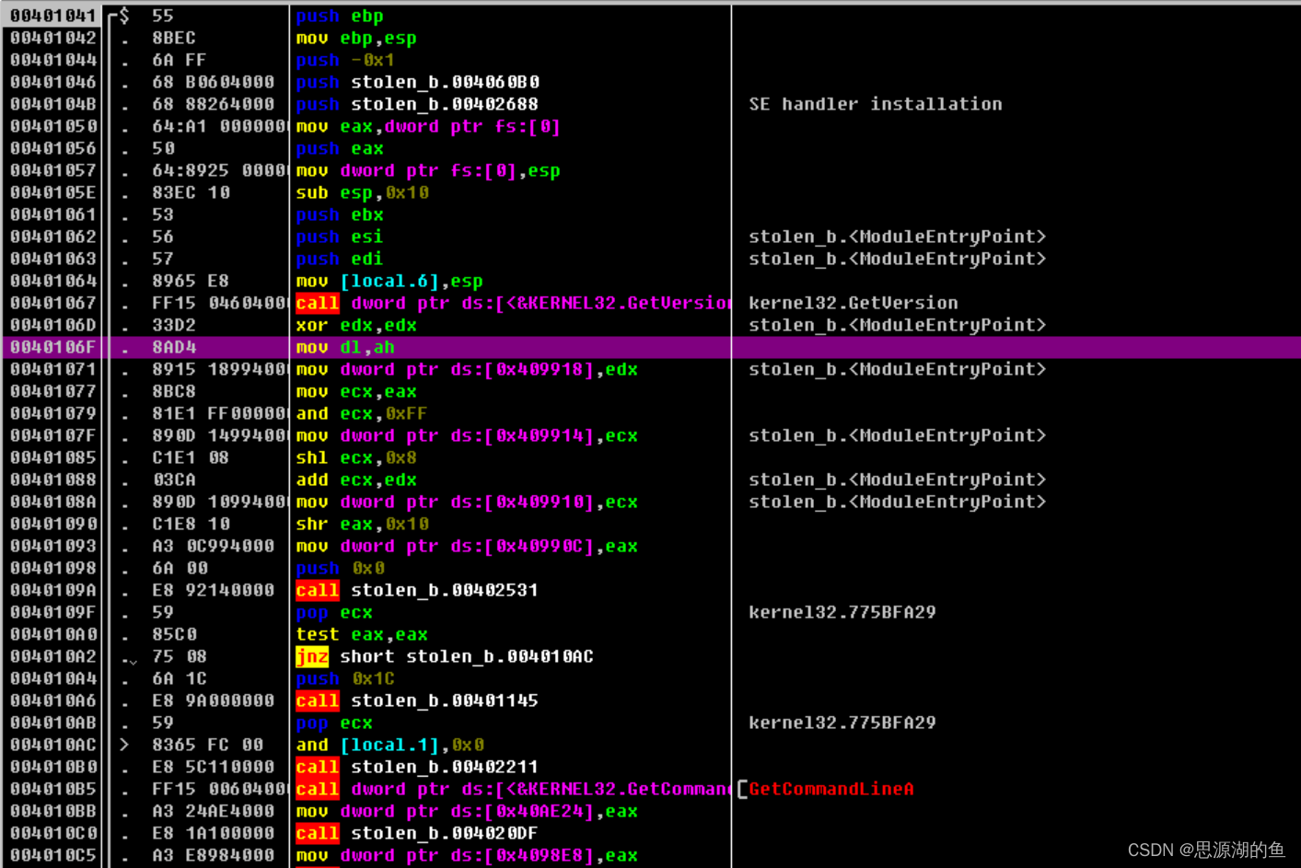Click the ModuleEntryPoint comment on row 00401088
The height and width of the screenshot is (868, 1301).
(x=898, y=480)
